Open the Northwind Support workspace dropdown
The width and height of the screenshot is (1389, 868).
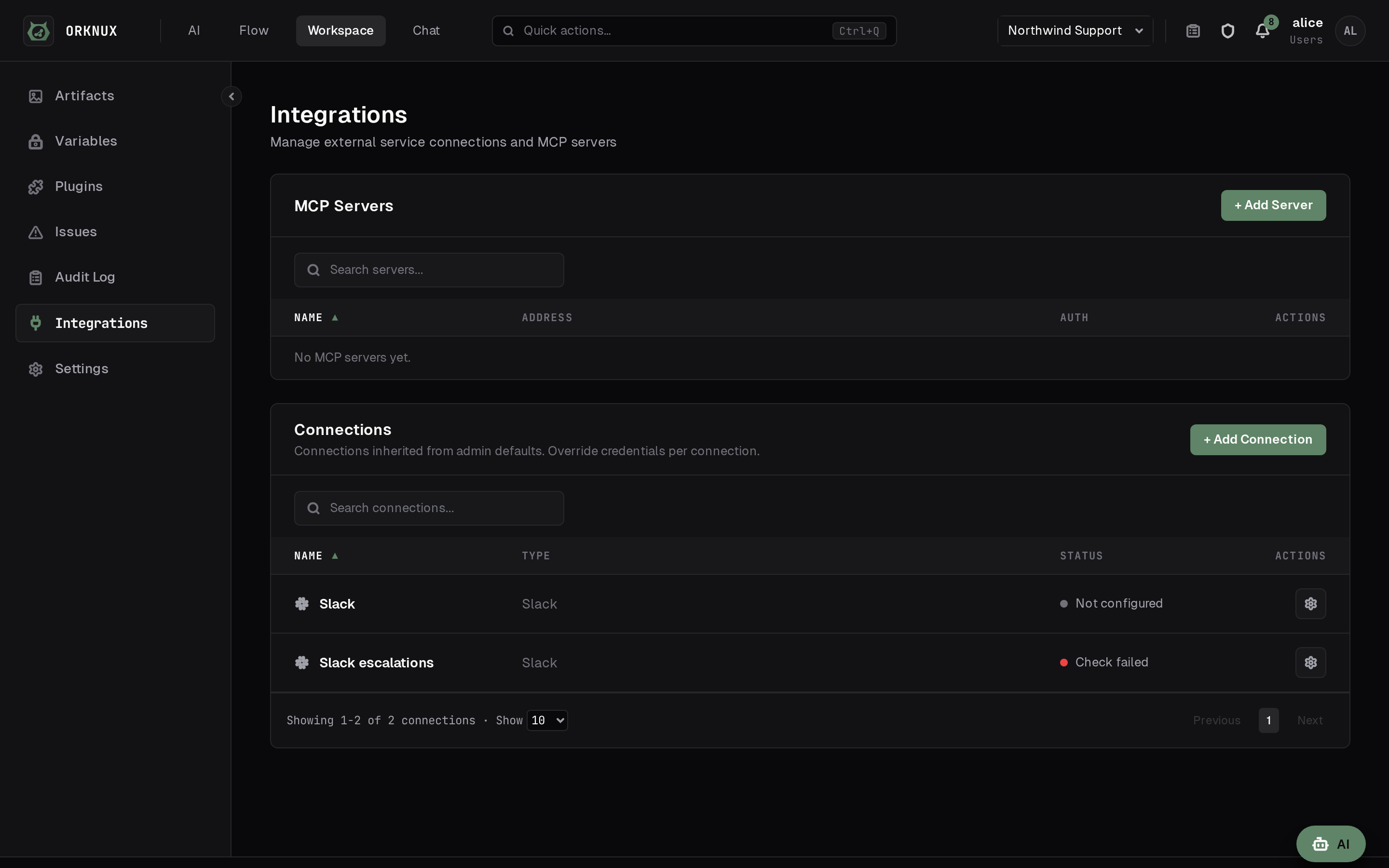1075,30
